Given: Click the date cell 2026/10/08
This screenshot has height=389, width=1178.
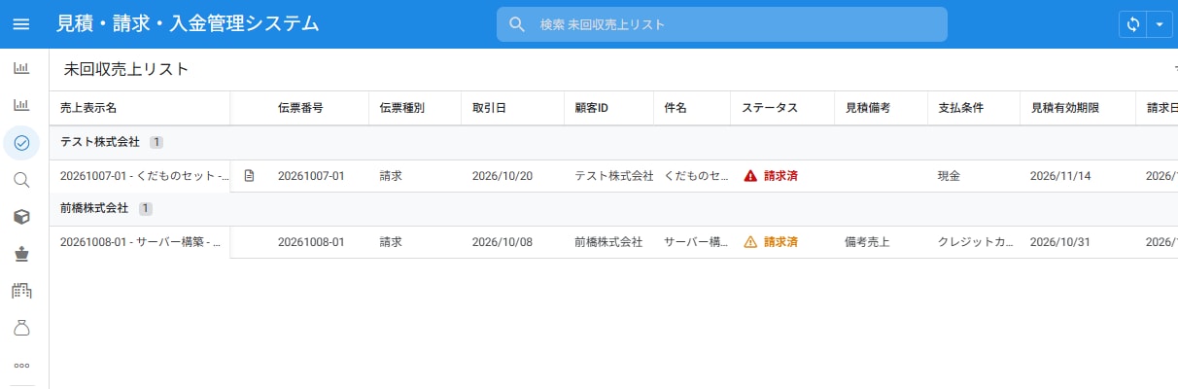Looking at the screenshot, I should click(502, 242).
